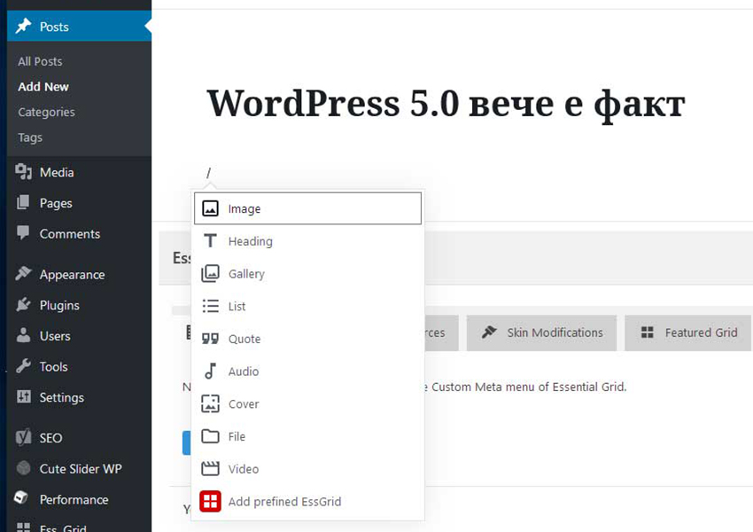The width and height of the screenshot is (753, 532).
Task: Pick the Audio block option
Action: 307,371
